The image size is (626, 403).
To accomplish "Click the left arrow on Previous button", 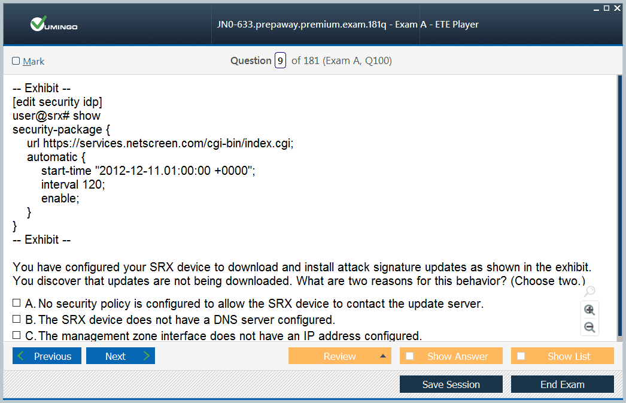I will tap(22, 356).
